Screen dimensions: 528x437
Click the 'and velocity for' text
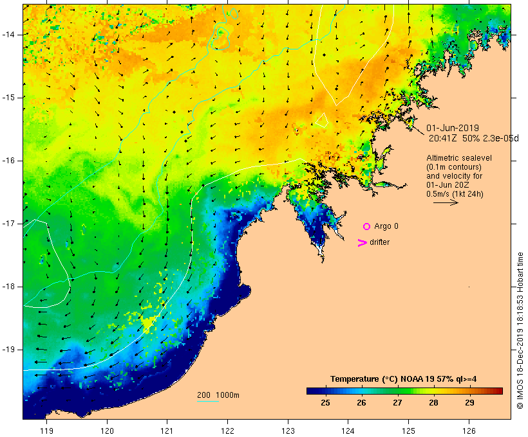tap(454, 176)
